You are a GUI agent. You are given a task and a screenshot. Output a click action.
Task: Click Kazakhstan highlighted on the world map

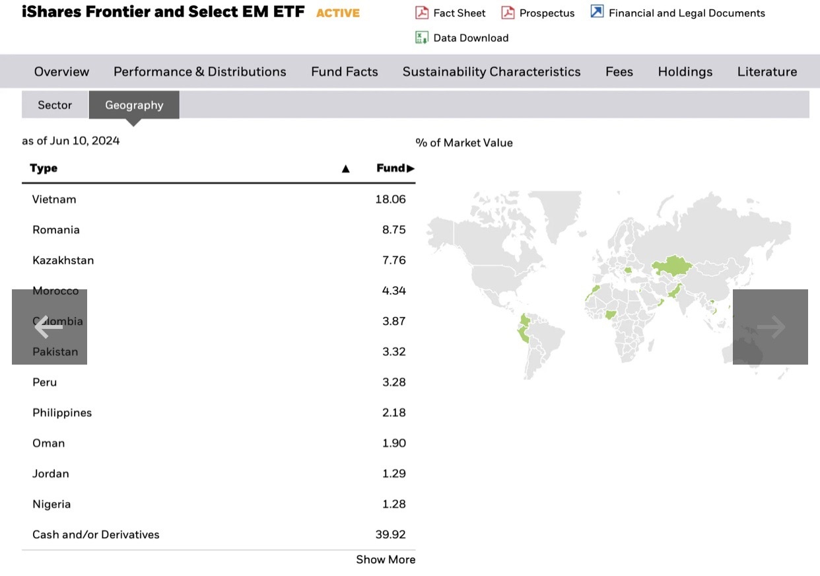tap(673, 267)
